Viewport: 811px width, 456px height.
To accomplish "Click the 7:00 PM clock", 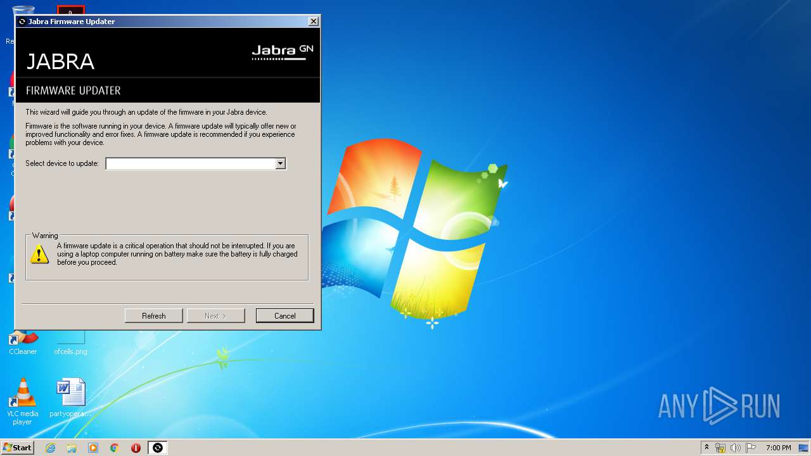I will (778, 448).
